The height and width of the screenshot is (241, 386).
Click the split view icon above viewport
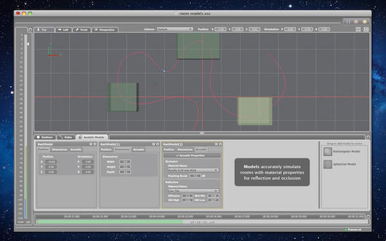[358, 30]
